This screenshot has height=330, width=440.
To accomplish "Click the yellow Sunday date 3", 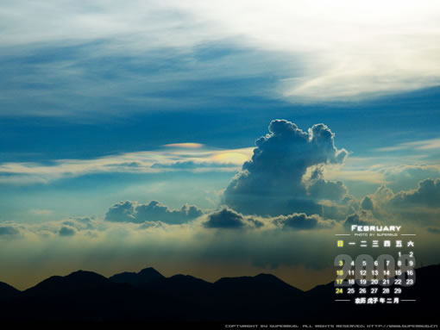I will (x=341, y=264).
